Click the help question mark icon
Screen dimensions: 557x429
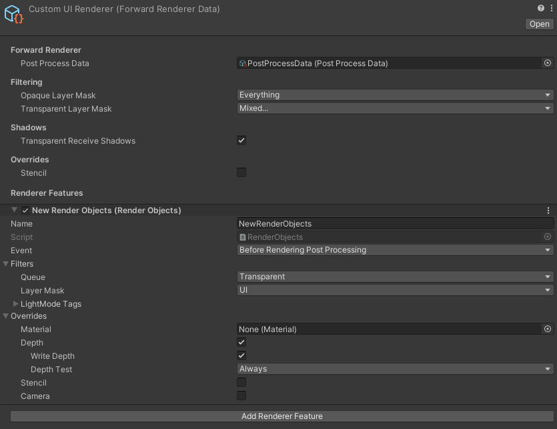[x=541, y=9]
